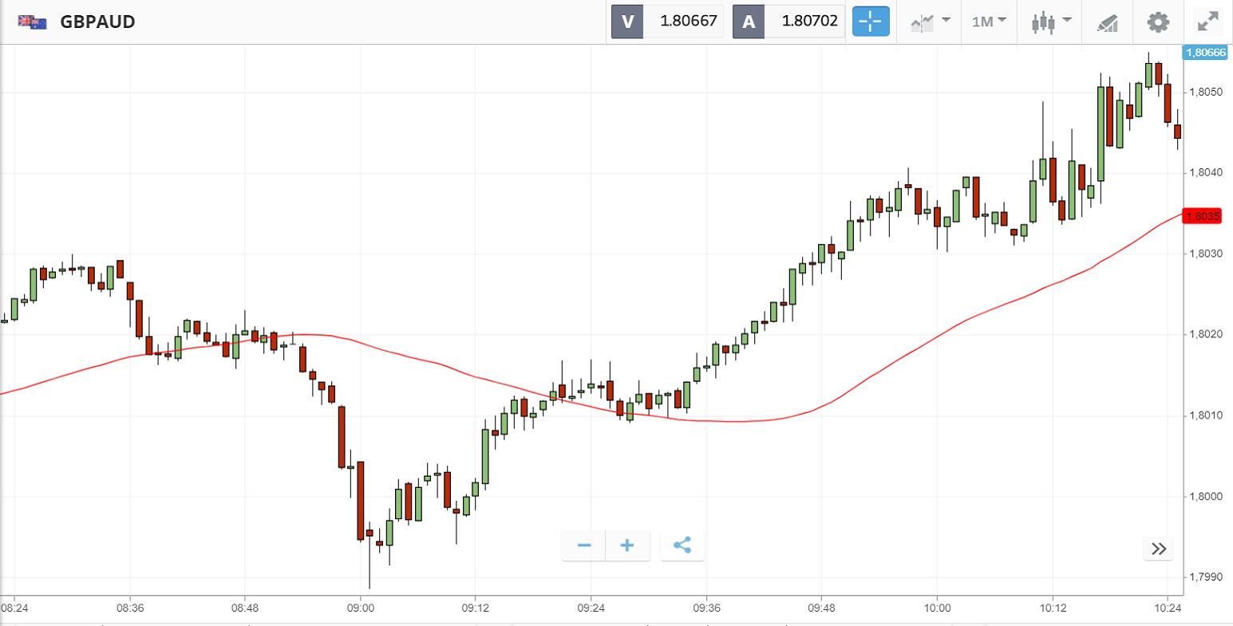This screenshot has height=626, width=1233.
Task: Share the chart via share icon
Action: click(x=682, y=545)
